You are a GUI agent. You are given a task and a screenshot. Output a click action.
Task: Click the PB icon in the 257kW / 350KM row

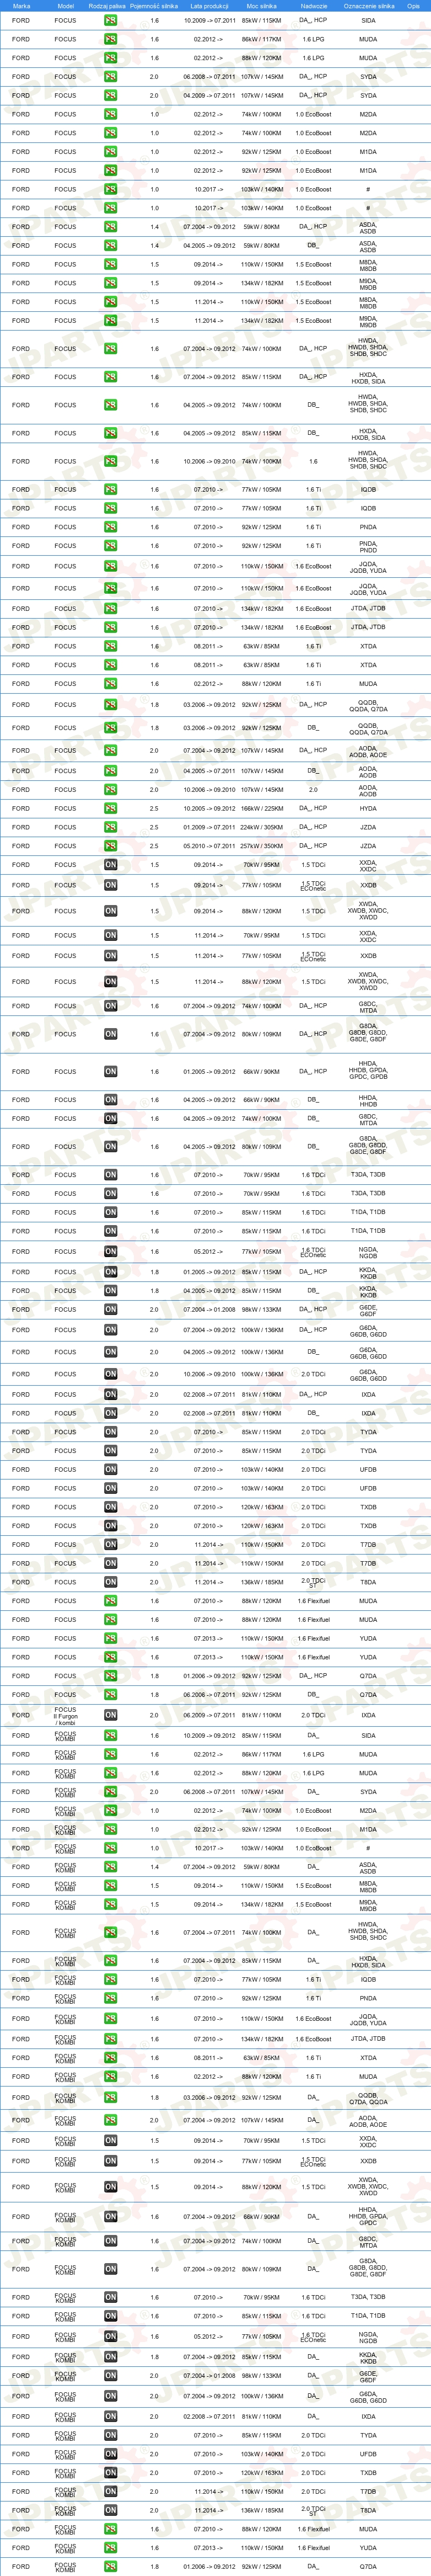tap(111, 846)
